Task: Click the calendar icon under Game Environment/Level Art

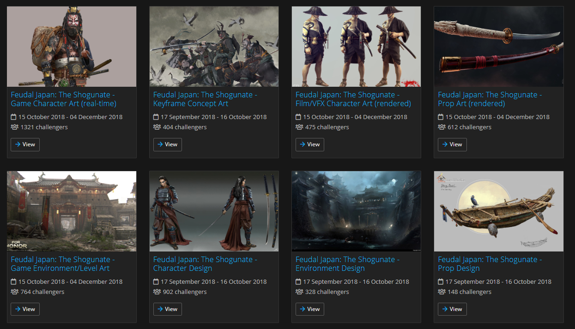Action: click(13, 281)
